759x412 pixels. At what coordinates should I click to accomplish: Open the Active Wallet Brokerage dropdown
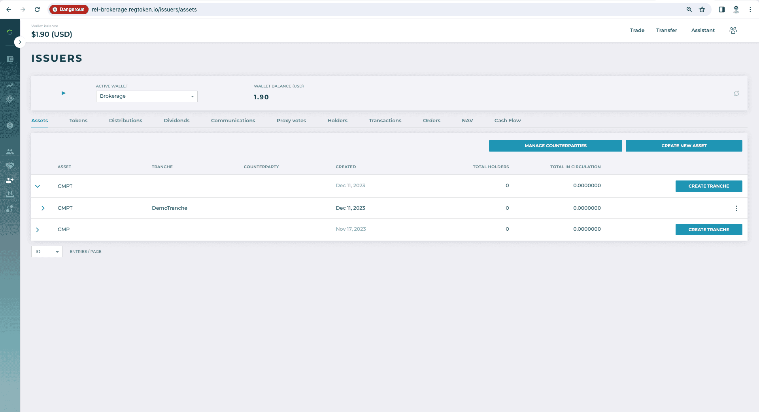[x=147, y=96]
